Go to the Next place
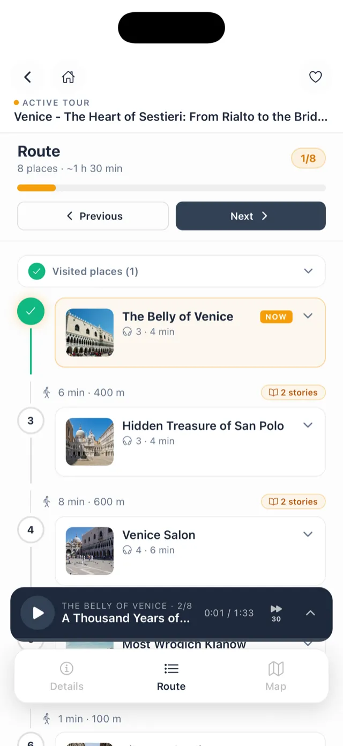This screenshot has height=746, width=343. point(251,216)
